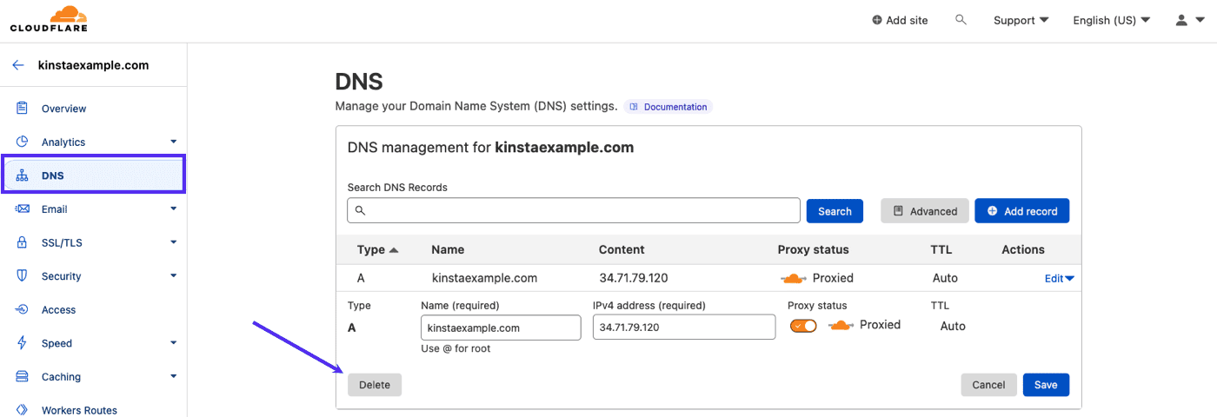
Task: Click the blue Search button
Action: (835, 211)
